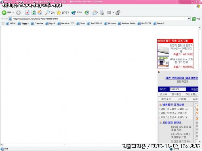Click the Mail envelope icon
The image size is (202, 151).
point(95,12)
